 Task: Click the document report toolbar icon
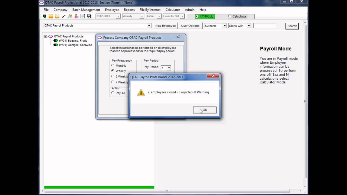point(83,16)
